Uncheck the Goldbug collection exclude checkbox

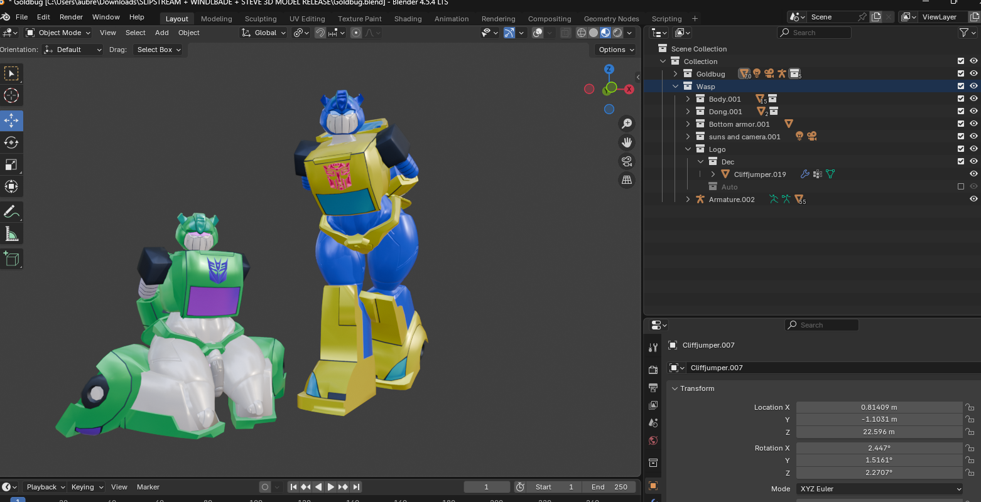(x=961, y=74)
